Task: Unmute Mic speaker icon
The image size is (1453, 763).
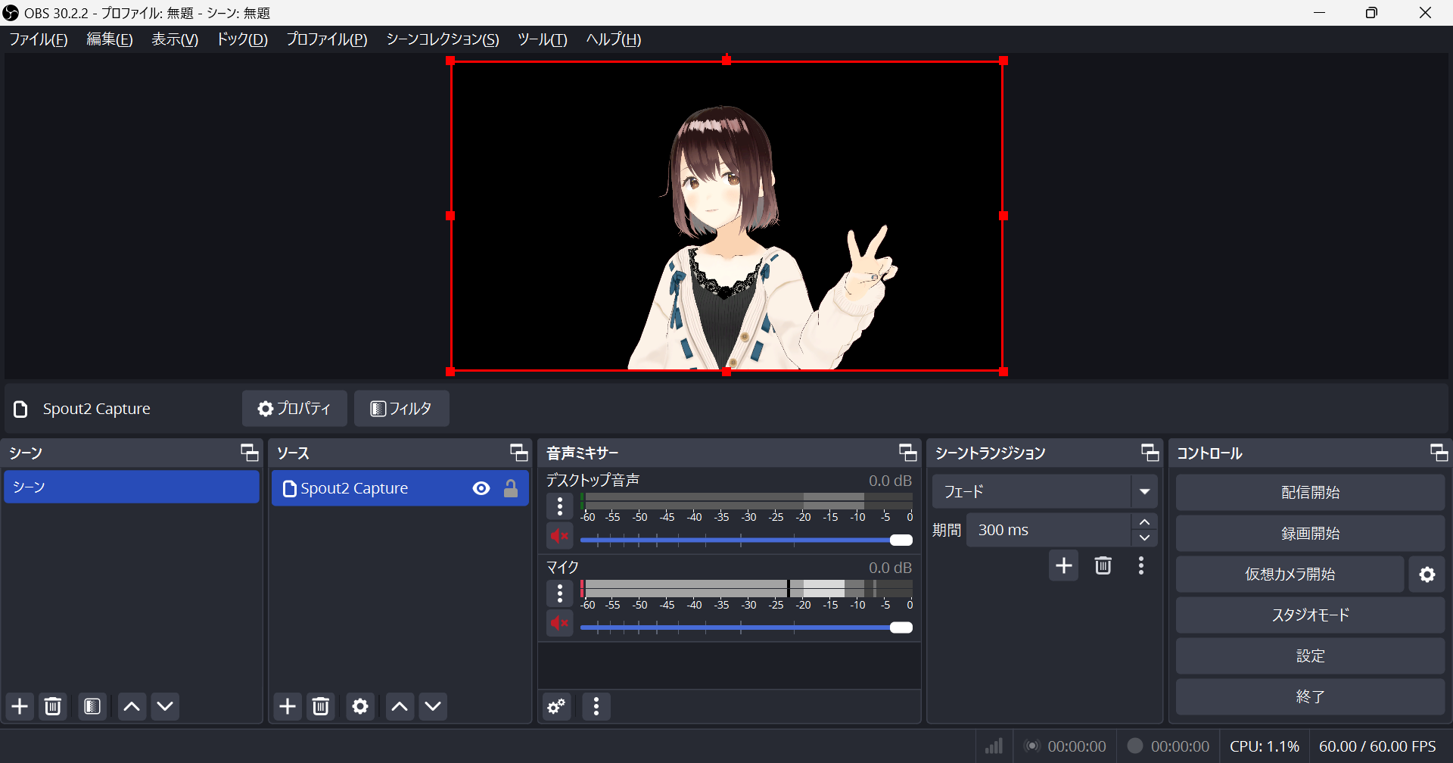Action: 560,624
